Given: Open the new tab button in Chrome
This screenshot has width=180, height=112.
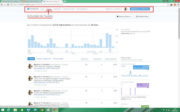Looking at the screenshot, I should pos(65,1).
